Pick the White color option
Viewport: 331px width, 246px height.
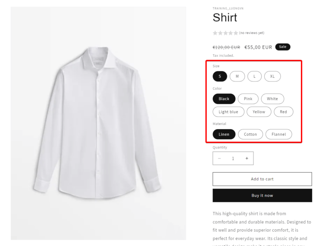pyautogui.click(x=272, y=99)
